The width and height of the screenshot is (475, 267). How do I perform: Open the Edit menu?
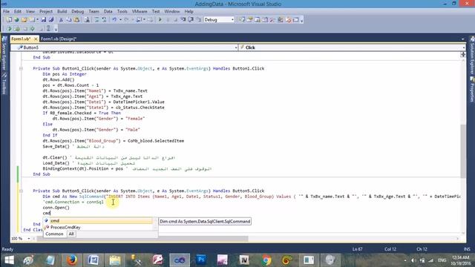(x=18, y=11)
